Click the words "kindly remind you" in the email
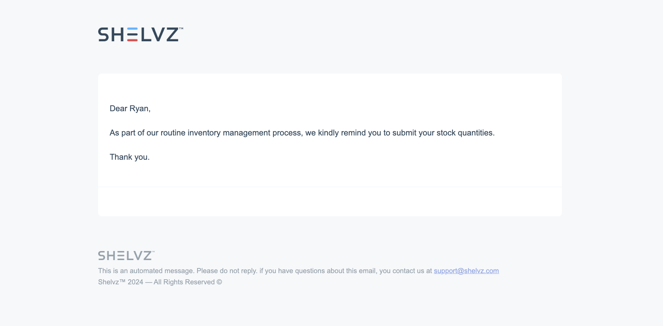Screen dimensions: 663x326 (349, 133)
